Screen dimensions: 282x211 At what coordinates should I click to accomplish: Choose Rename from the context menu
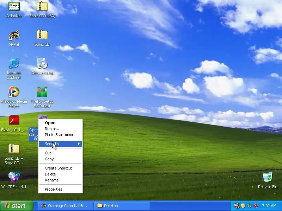(60, 180)
